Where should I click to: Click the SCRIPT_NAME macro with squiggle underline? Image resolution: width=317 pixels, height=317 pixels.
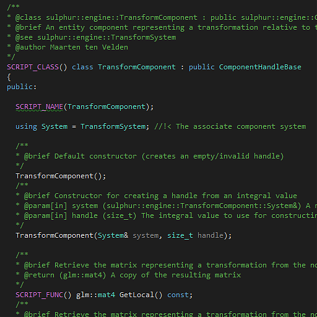pyautogui.click(x=39, y=107)
